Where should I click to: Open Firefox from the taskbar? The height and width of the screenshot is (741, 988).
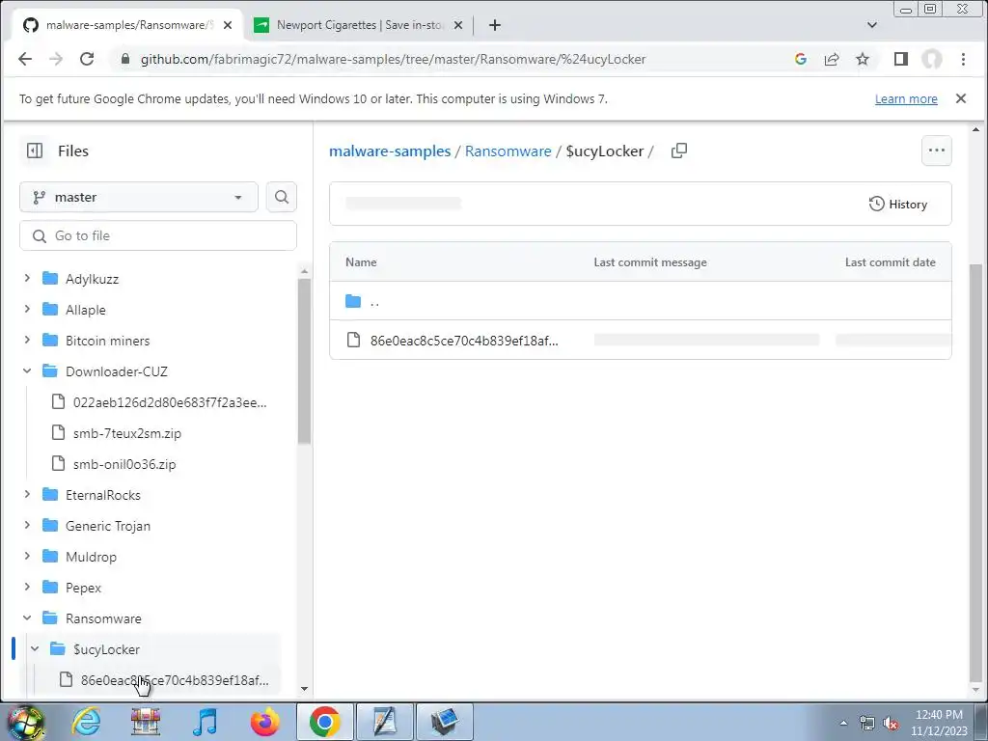(x=265, y=722)
